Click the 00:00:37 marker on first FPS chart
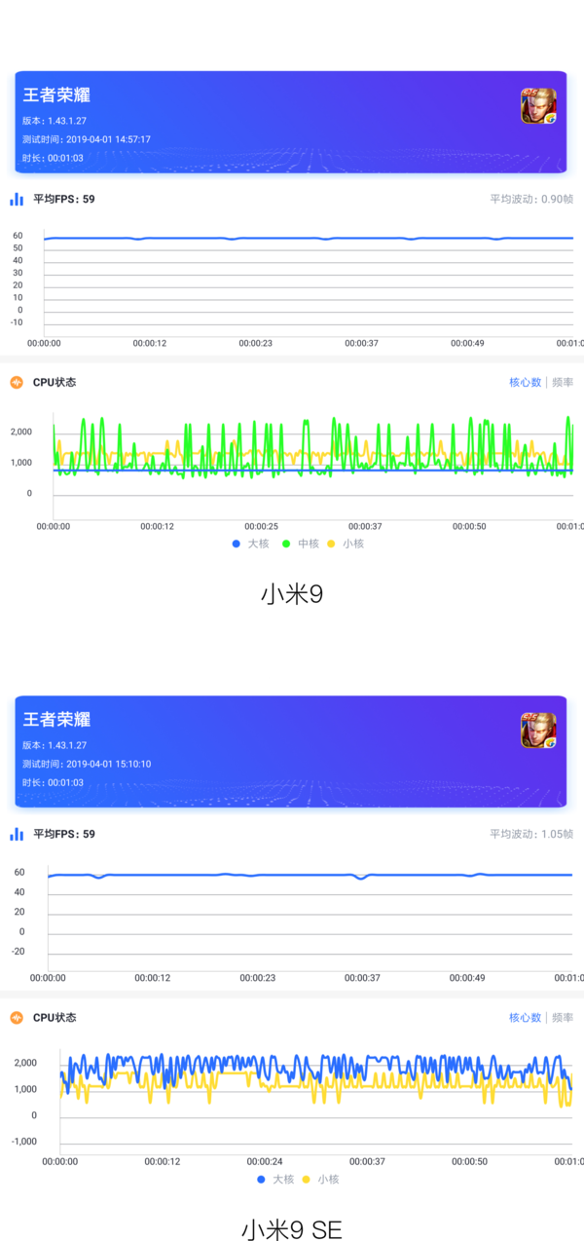The height and width of the screenshot is (1241, 584). click(361, 343)
